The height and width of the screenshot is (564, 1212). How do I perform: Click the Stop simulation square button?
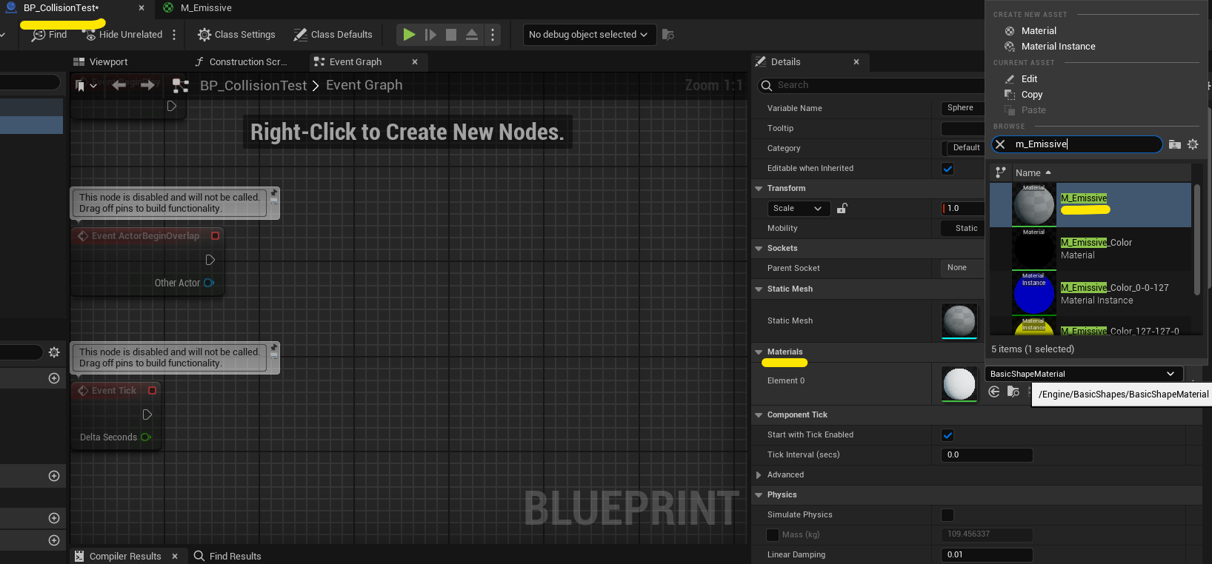451,35
